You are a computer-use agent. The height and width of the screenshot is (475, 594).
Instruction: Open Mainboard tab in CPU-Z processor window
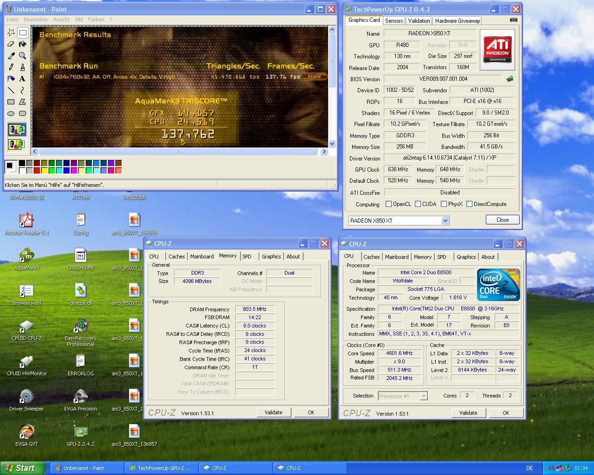tap(397, 257)
